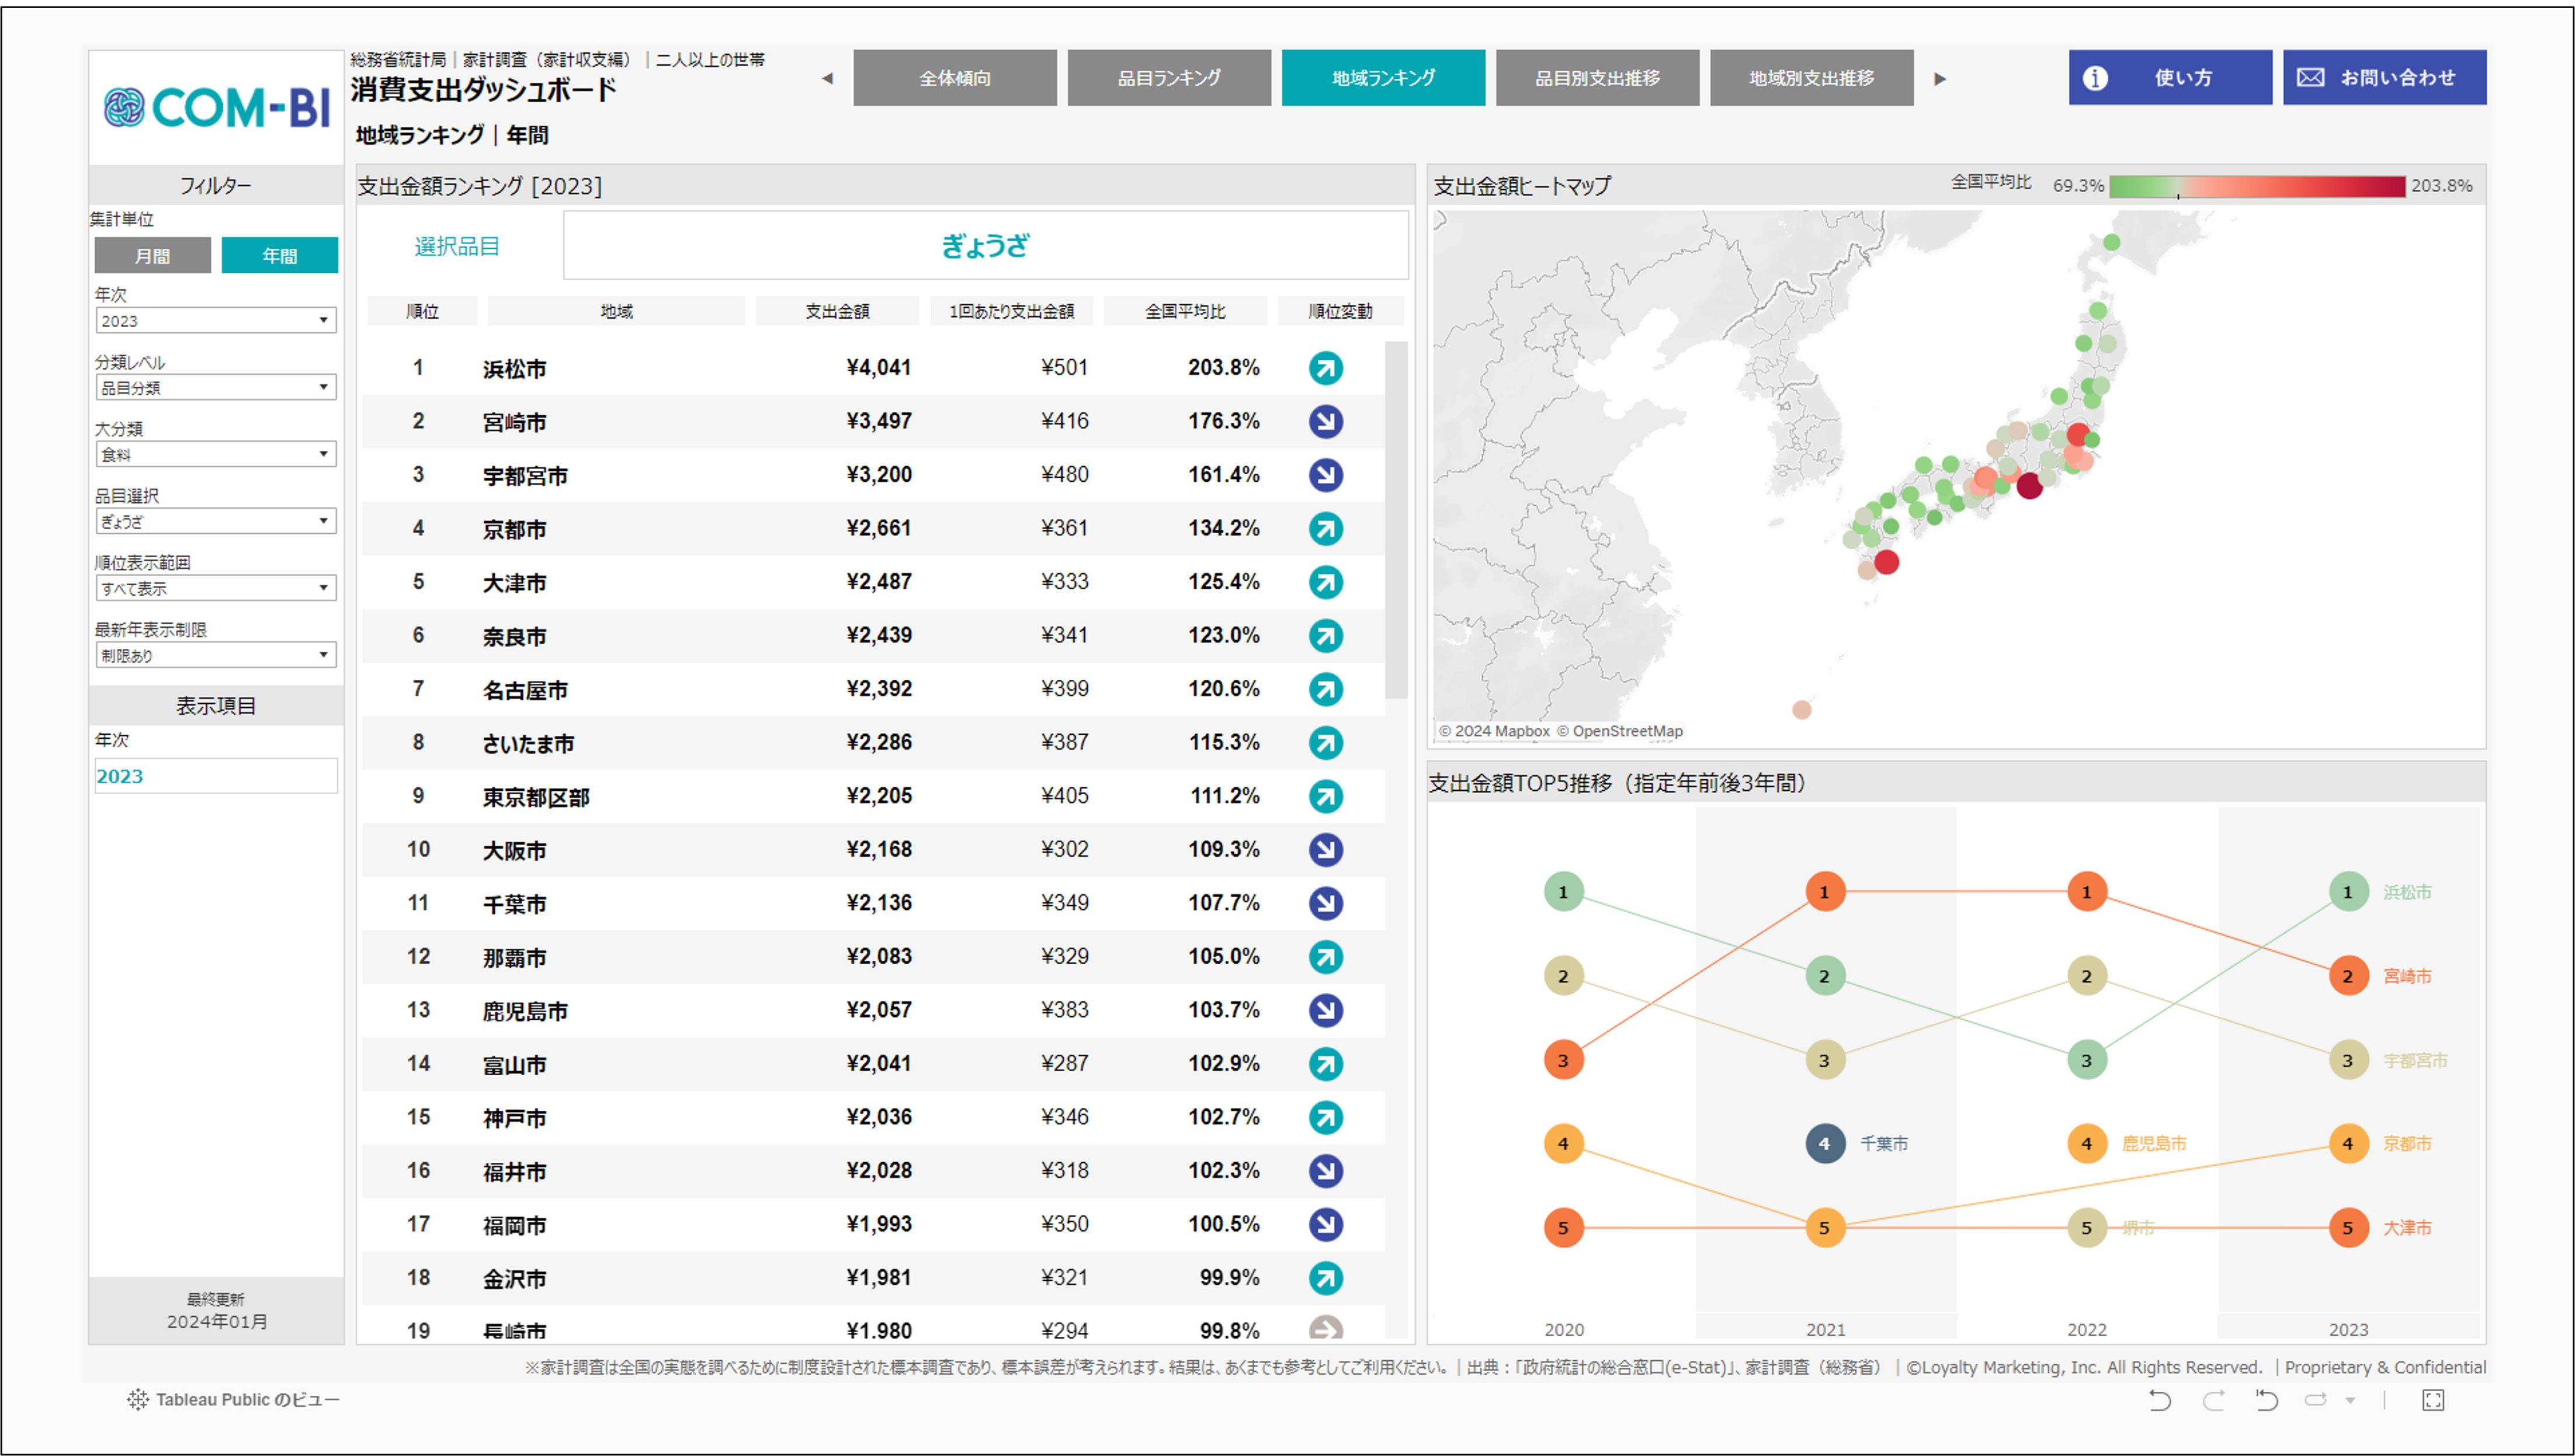This screenshot has width=2575, height=1456.
Task: Click the right arrow after the 地域別支出推移 tab
Action: pyautogui.click(x=1940, y=78)
